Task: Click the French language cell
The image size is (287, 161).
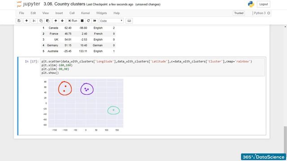Action: pos(98,34)
